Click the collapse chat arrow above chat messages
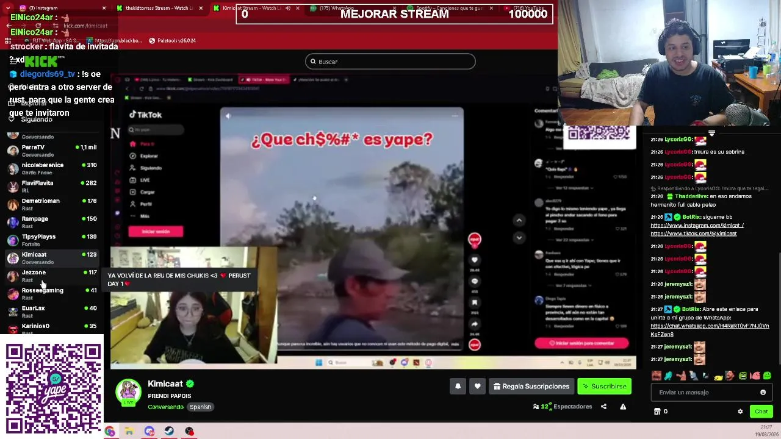Screen dimensions: 781x439 [711, 133]
